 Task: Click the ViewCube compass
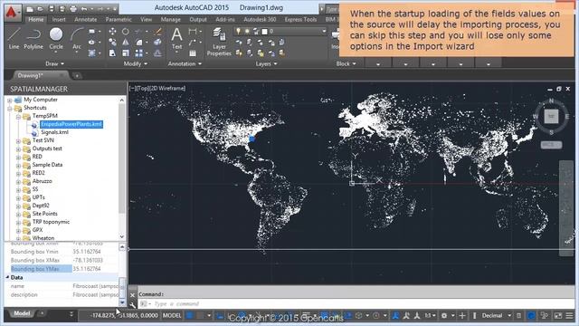click(551, 117)
